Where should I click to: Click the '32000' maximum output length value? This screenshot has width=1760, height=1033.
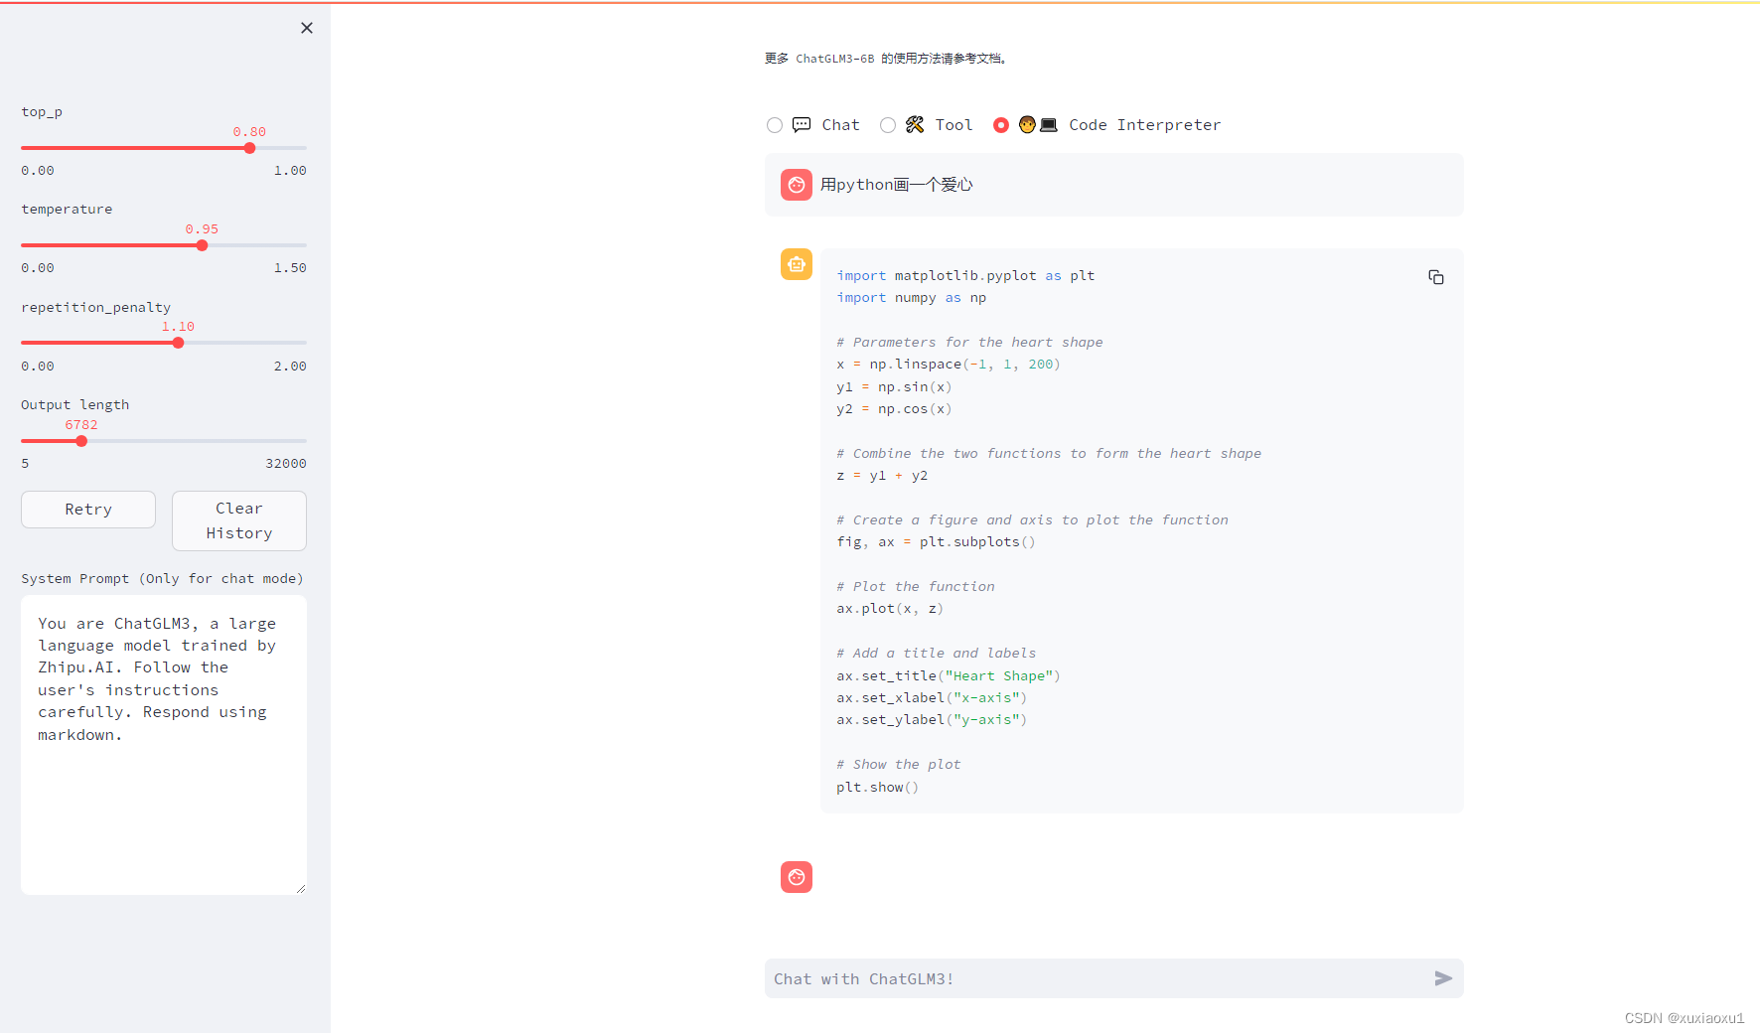click(286, 464)
